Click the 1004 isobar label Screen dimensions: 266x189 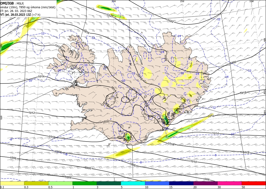(x=68, y=178)
